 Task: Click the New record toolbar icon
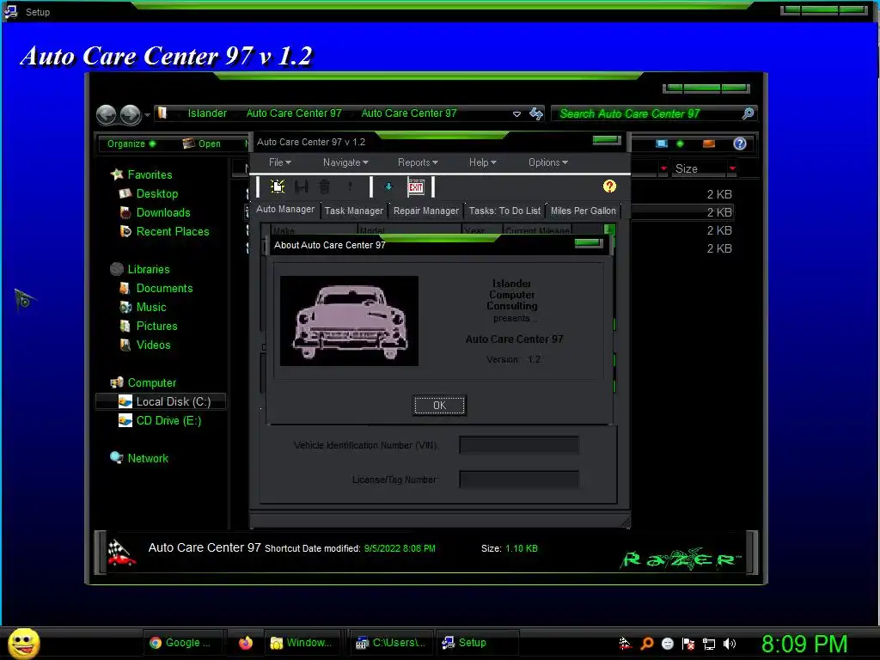[x=278, y=186]
